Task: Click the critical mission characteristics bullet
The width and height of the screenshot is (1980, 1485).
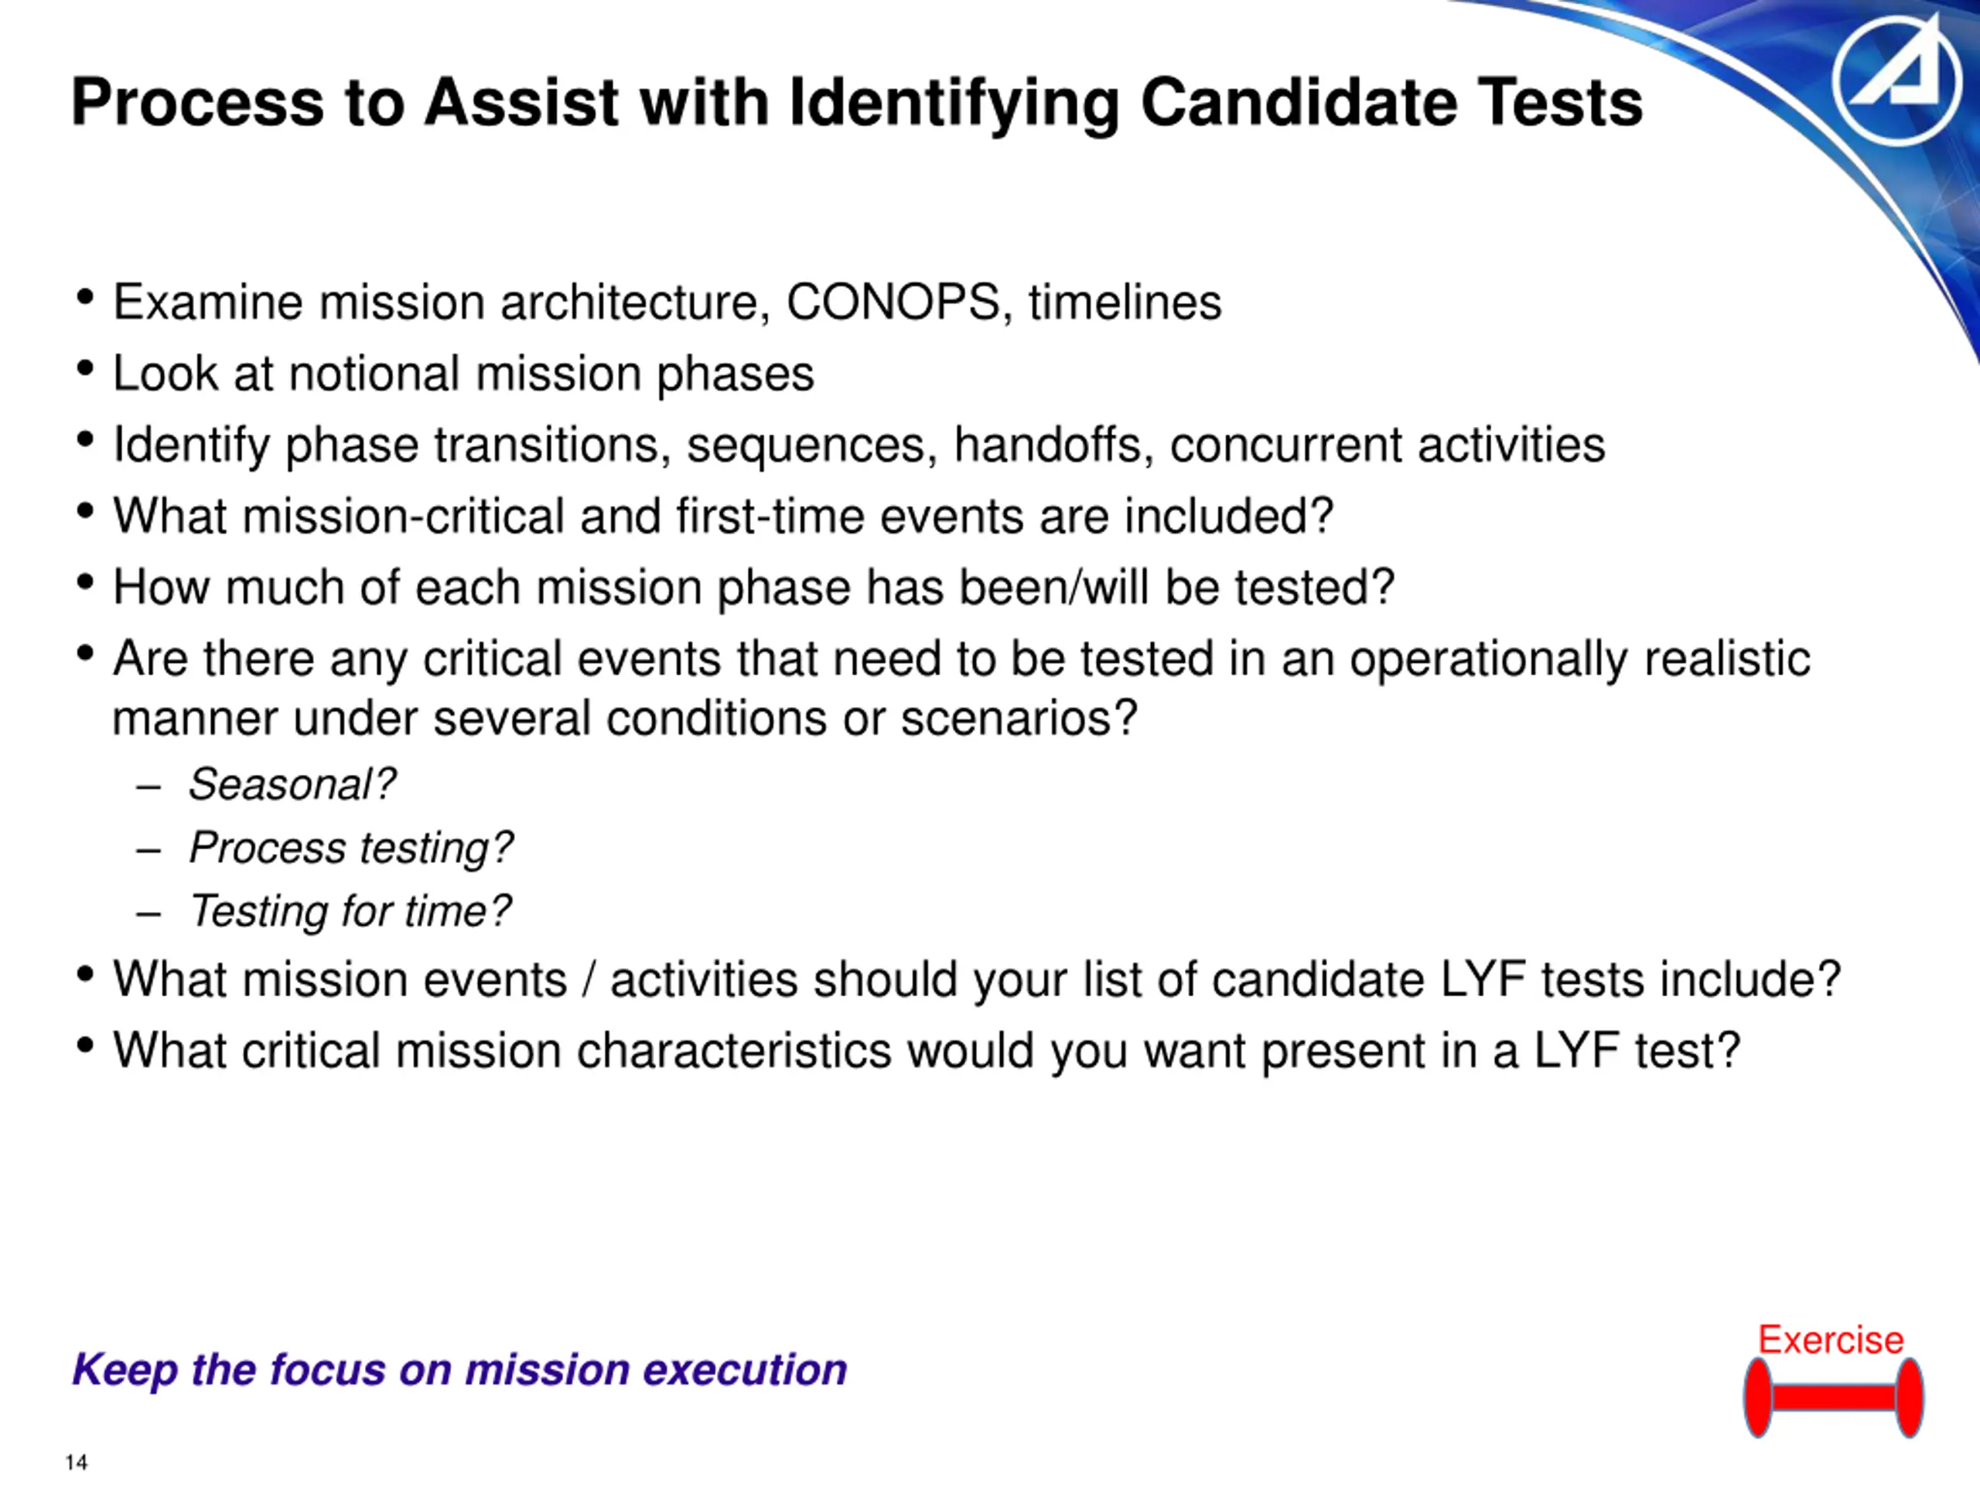Action: point(927,1051)
